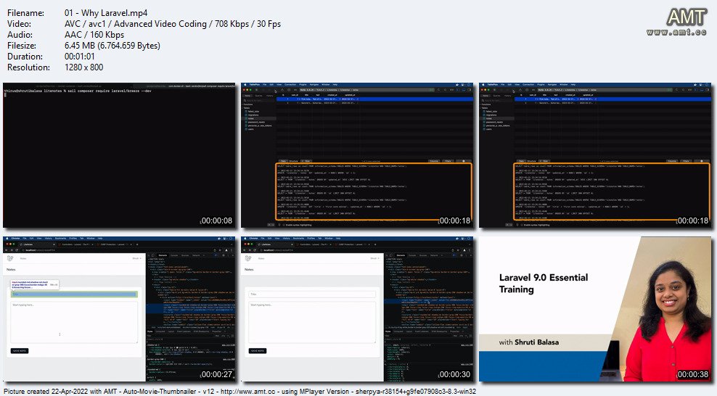717x396 pixels.
Task: Click the SAVE NOTE button in the 00:00:30 frame
Action: click(258, 351)
